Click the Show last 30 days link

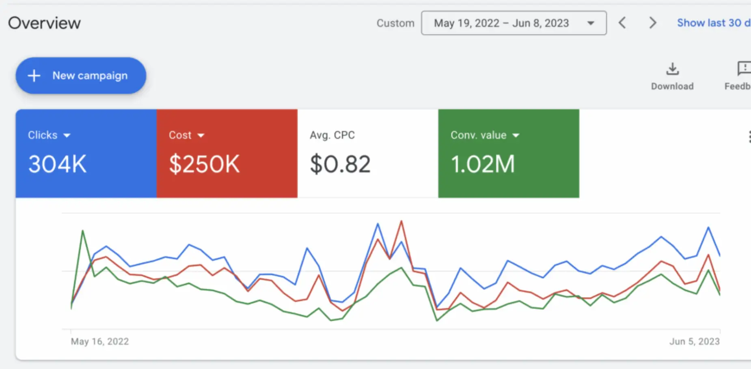tap(713, 23)
